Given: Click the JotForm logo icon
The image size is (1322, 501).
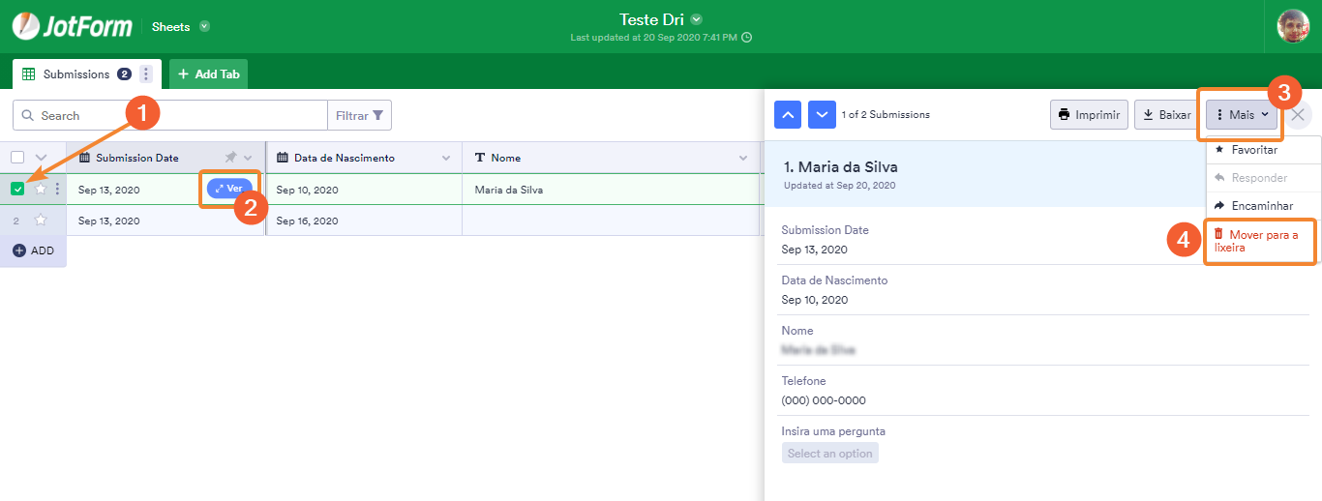Looking at the screenshot, I should (26, 26).
